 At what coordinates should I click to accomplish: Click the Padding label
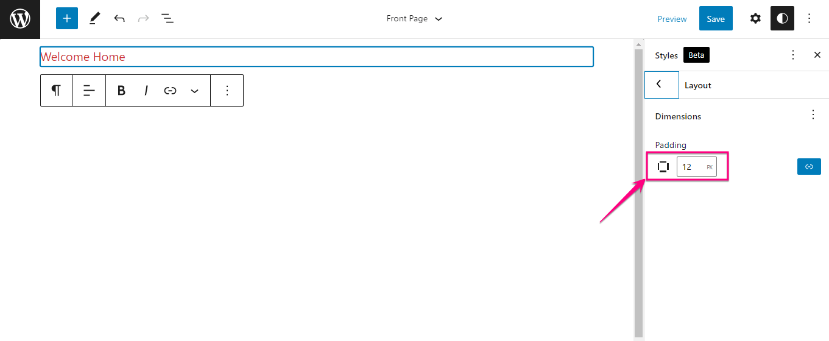[671, 145]
